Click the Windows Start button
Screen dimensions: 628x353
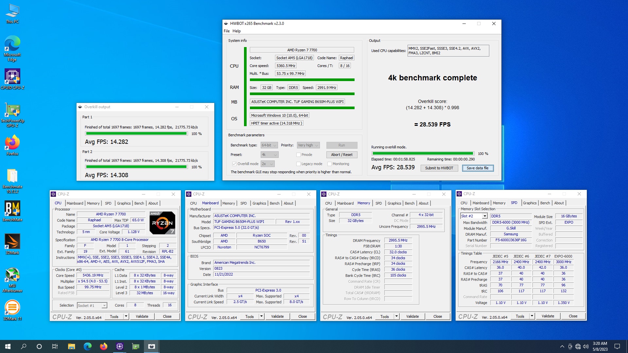(8, 346)
